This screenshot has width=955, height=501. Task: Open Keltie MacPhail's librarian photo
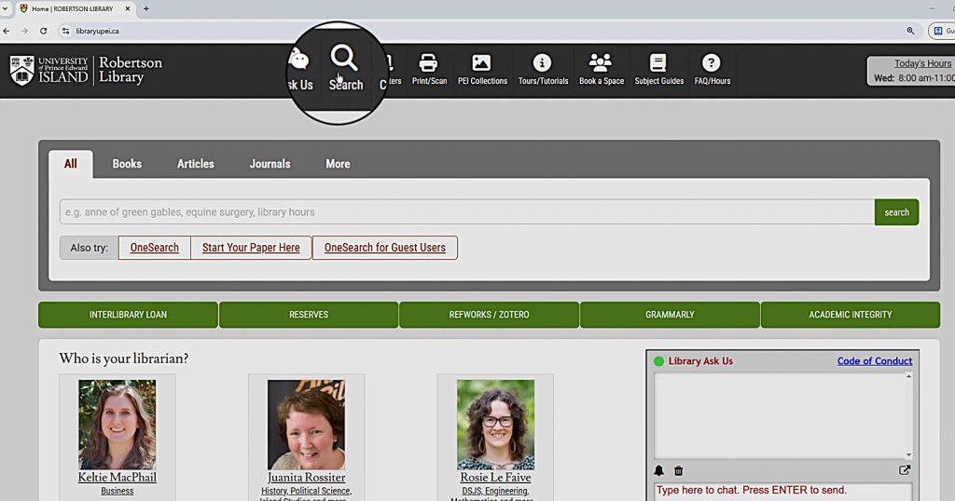pyautogui.click(x=117, y=424)
